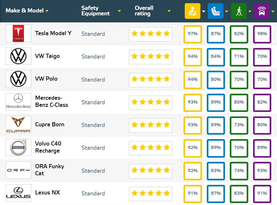277x205 pixels.
Task: Open Tesla Model Y details link
Action: (53, 33)
